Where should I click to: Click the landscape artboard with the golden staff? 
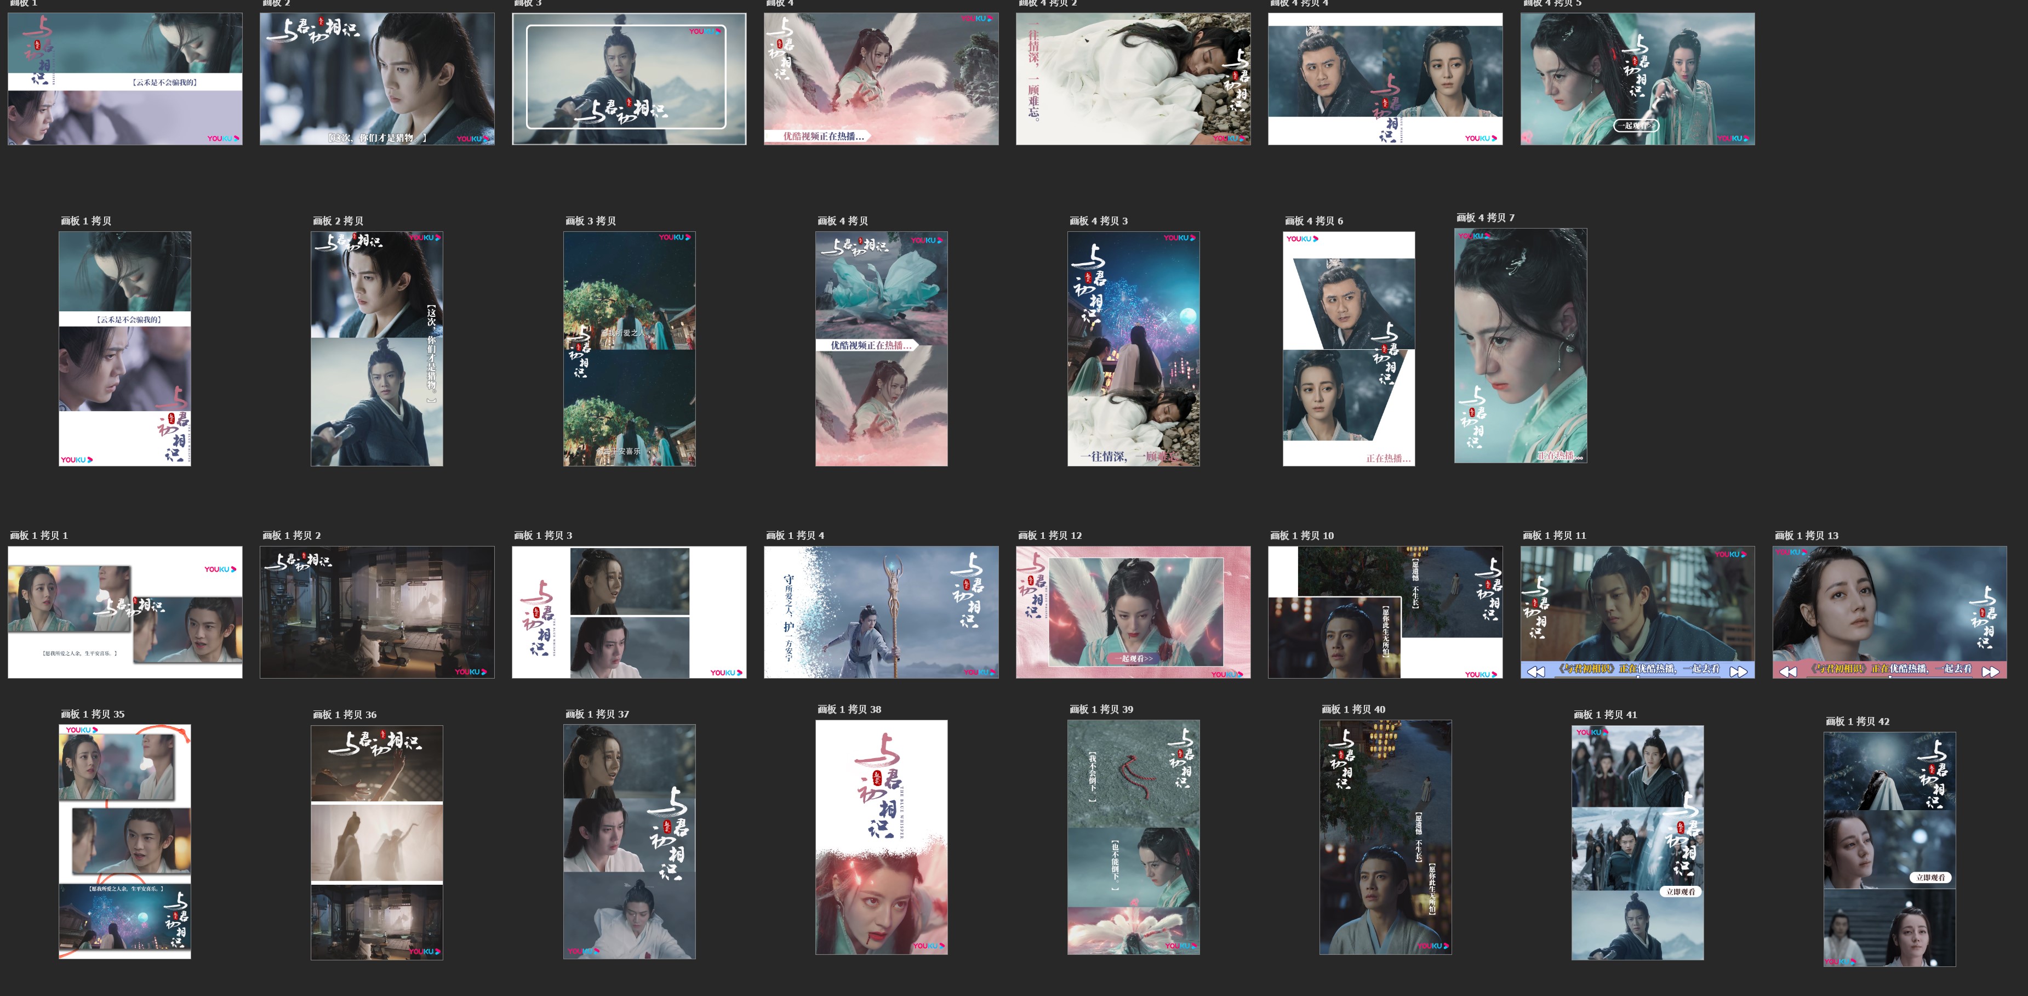coord(881,612)
